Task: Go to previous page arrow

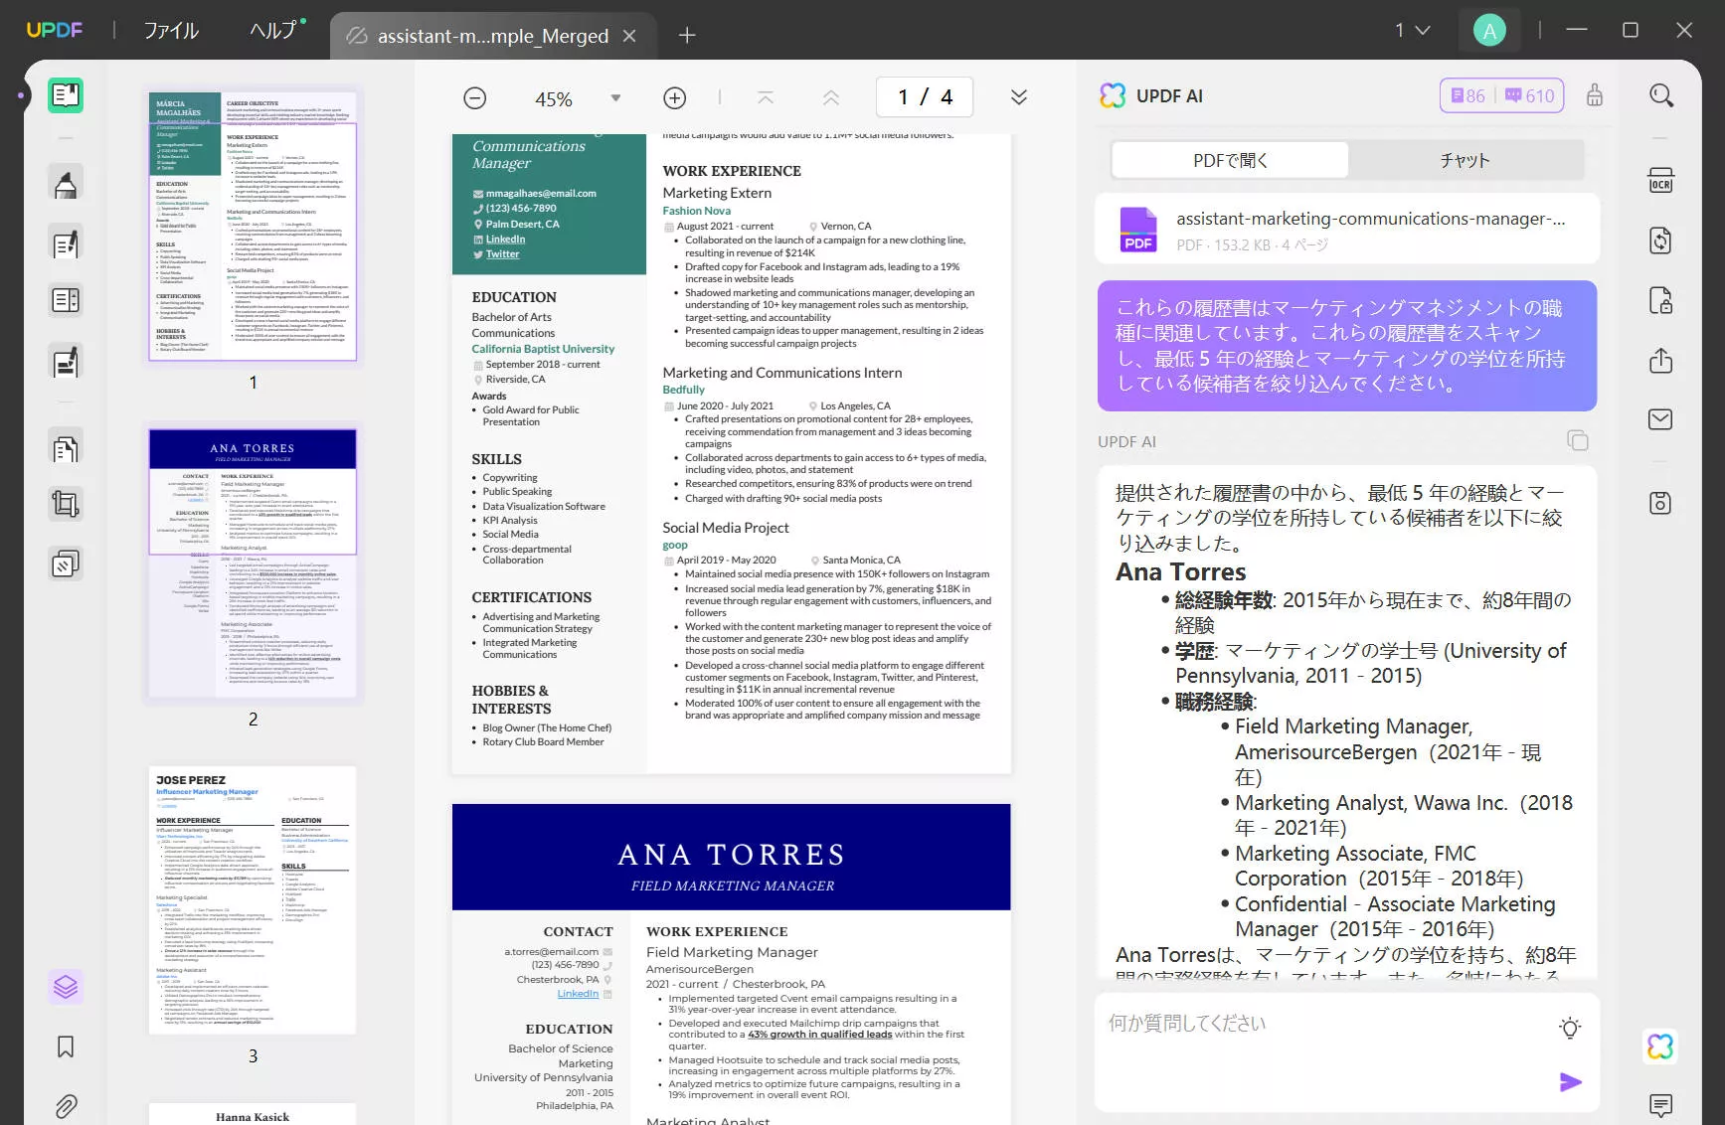Action: pos(831,97)
